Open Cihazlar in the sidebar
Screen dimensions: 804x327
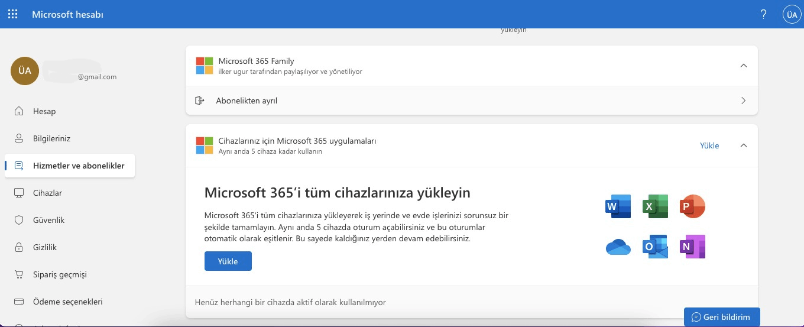coord(70,193)
